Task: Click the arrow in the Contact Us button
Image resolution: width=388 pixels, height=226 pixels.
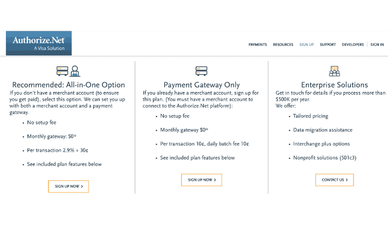Action: coord(347,180)
